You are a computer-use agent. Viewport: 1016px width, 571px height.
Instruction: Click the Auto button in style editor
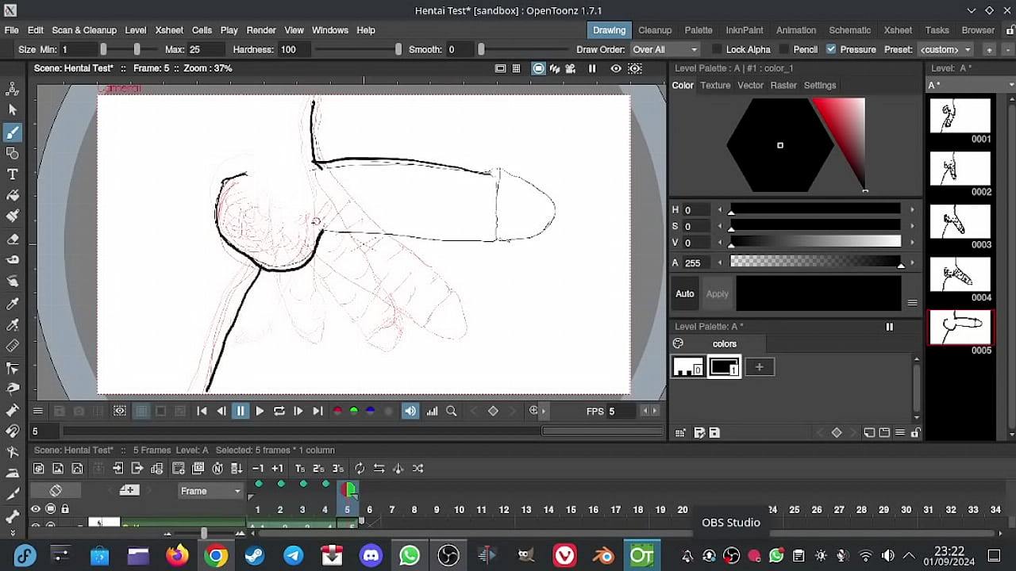click(685, 293)
